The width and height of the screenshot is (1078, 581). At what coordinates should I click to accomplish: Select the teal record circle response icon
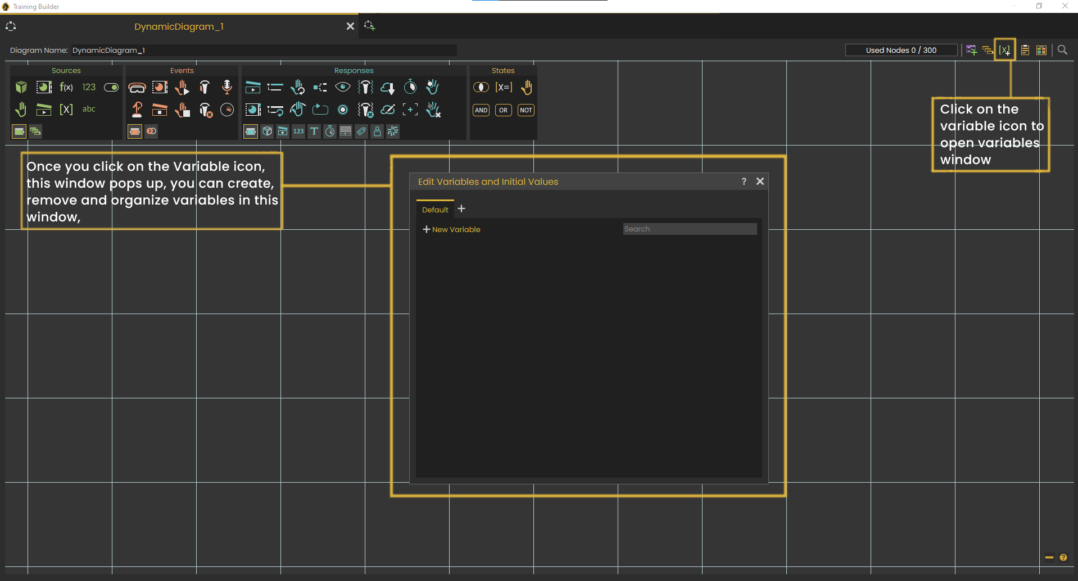coord(343,110)
